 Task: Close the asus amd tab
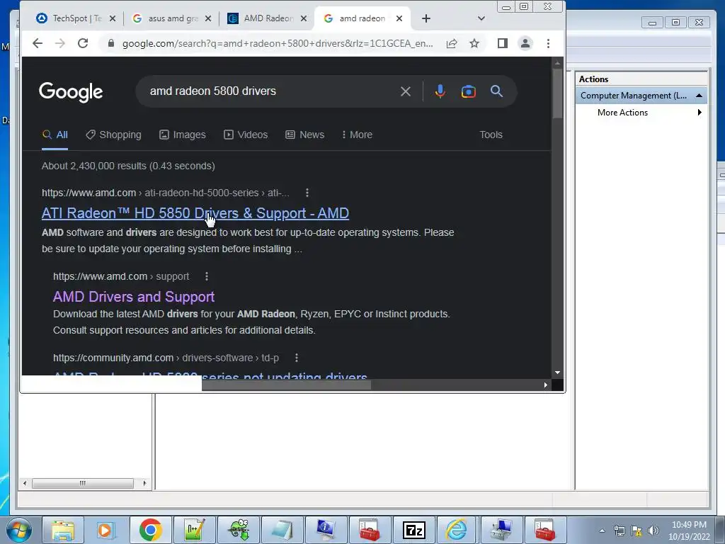pos(208,18)
